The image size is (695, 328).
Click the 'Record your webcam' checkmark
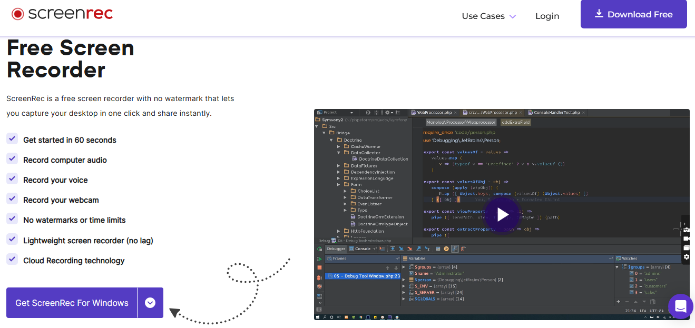[12, 198]
